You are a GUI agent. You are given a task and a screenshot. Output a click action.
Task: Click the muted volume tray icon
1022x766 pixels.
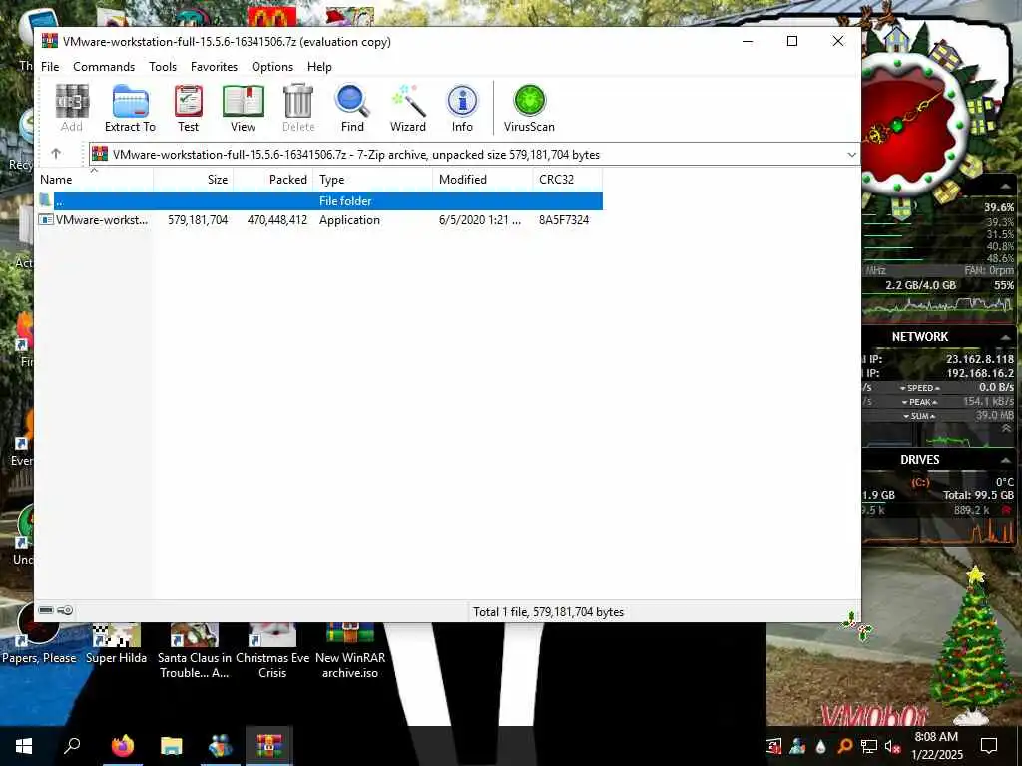[892, 746]
